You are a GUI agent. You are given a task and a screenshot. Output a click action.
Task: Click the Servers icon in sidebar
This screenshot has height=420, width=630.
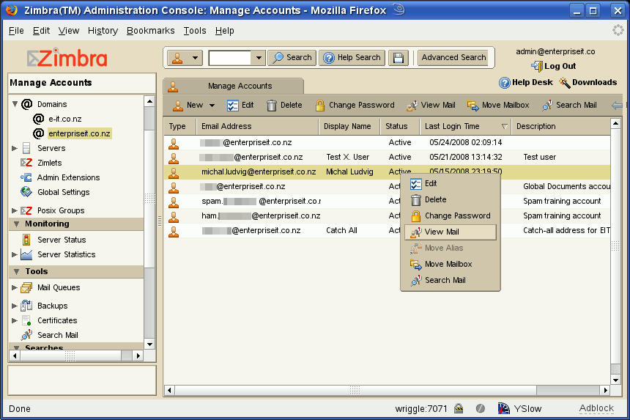click(x=26, y=148)
